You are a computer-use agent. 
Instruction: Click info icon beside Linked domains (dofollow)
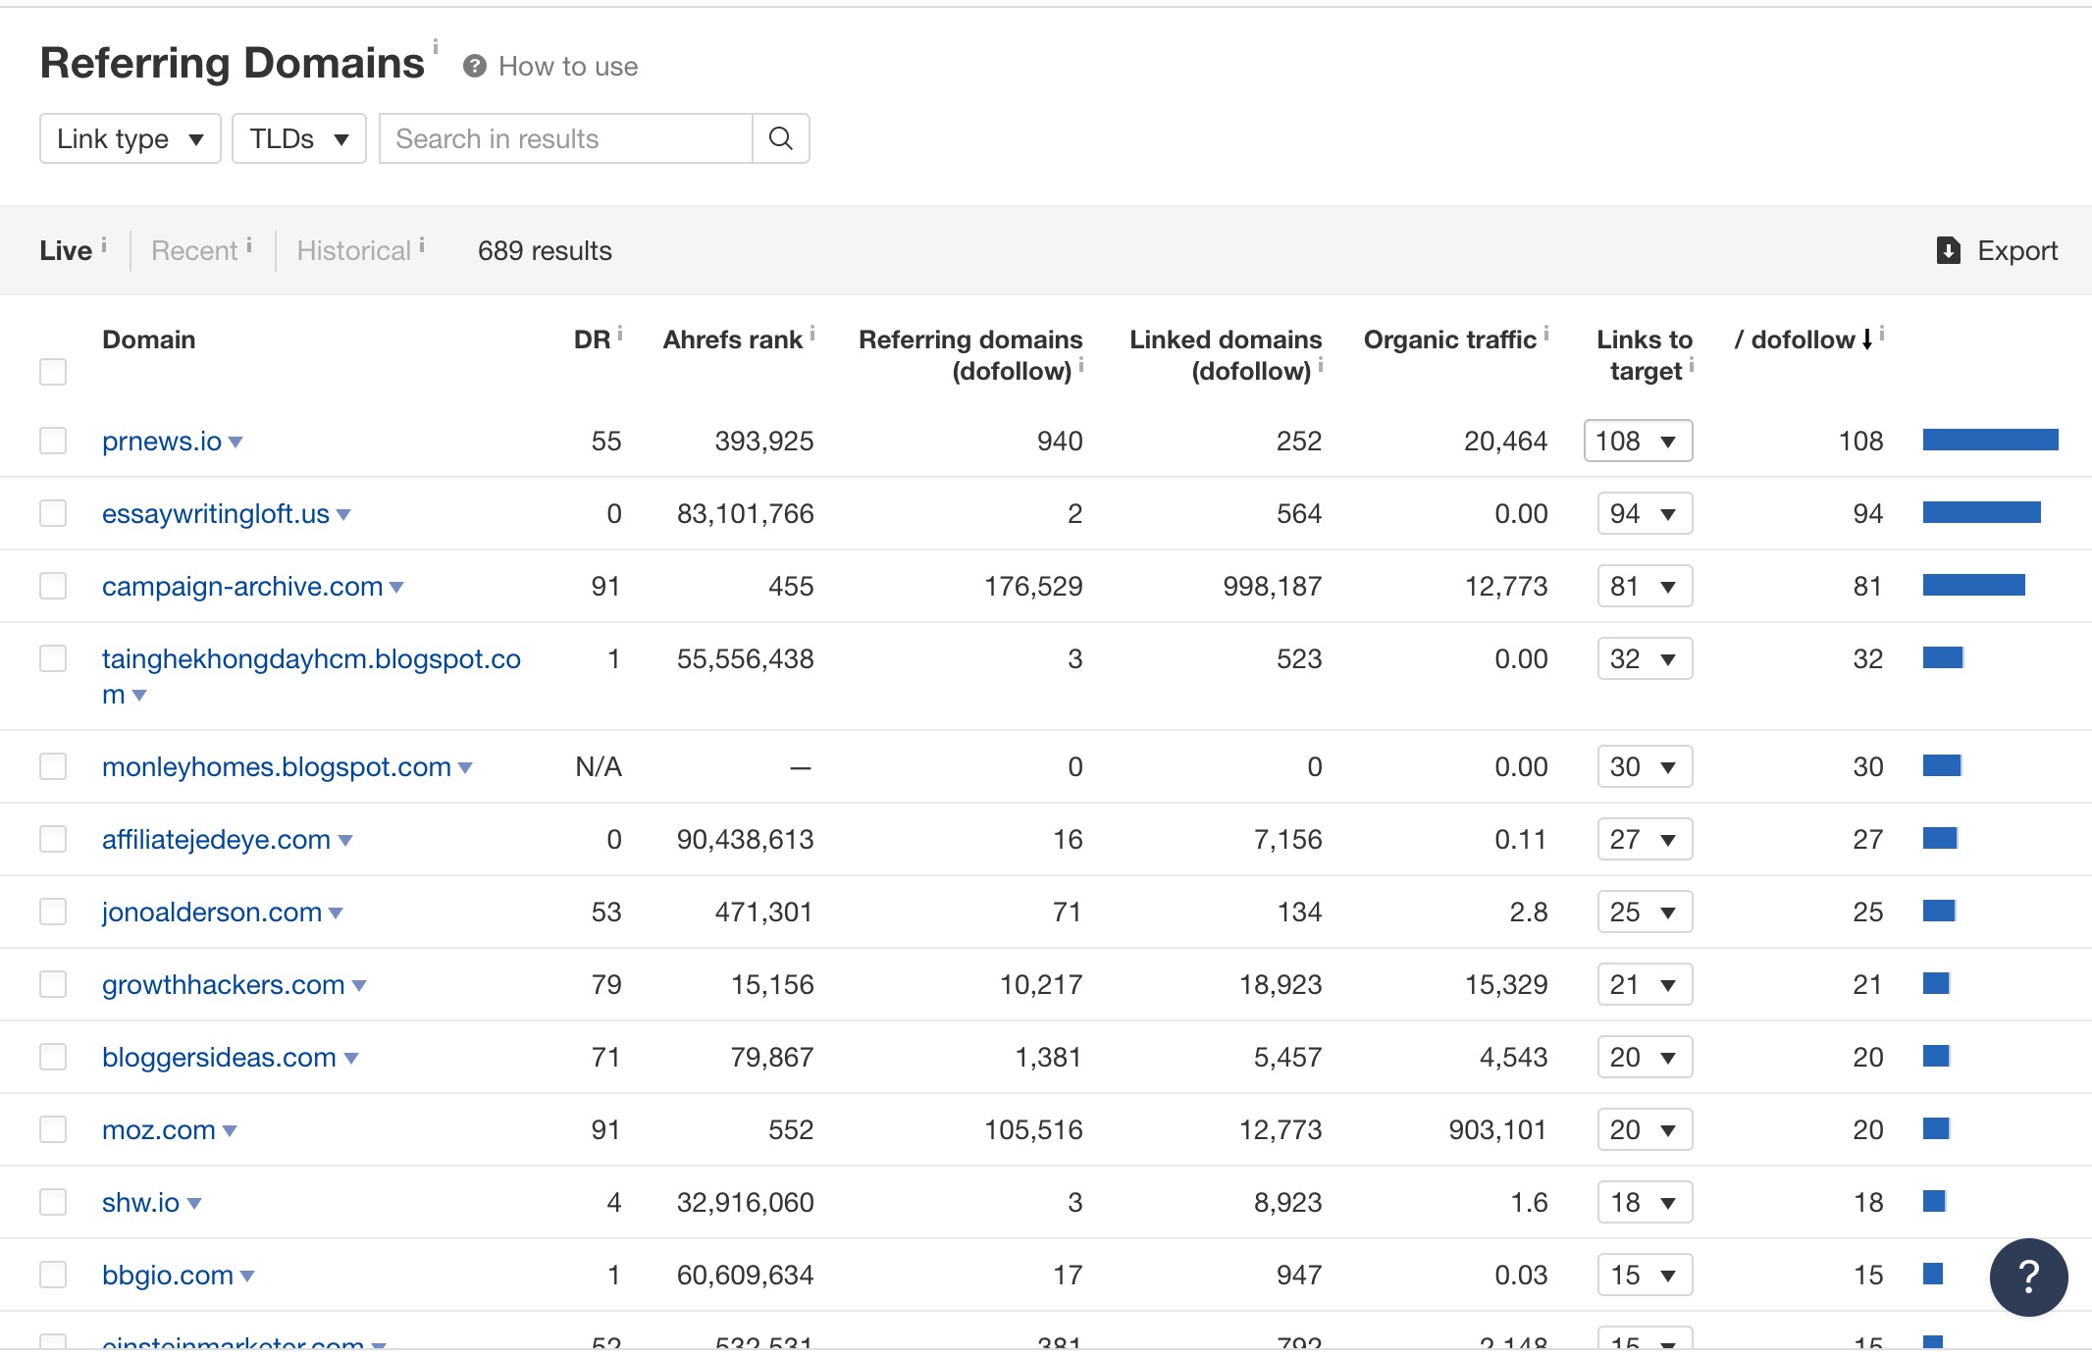(x=1321, y=364)
